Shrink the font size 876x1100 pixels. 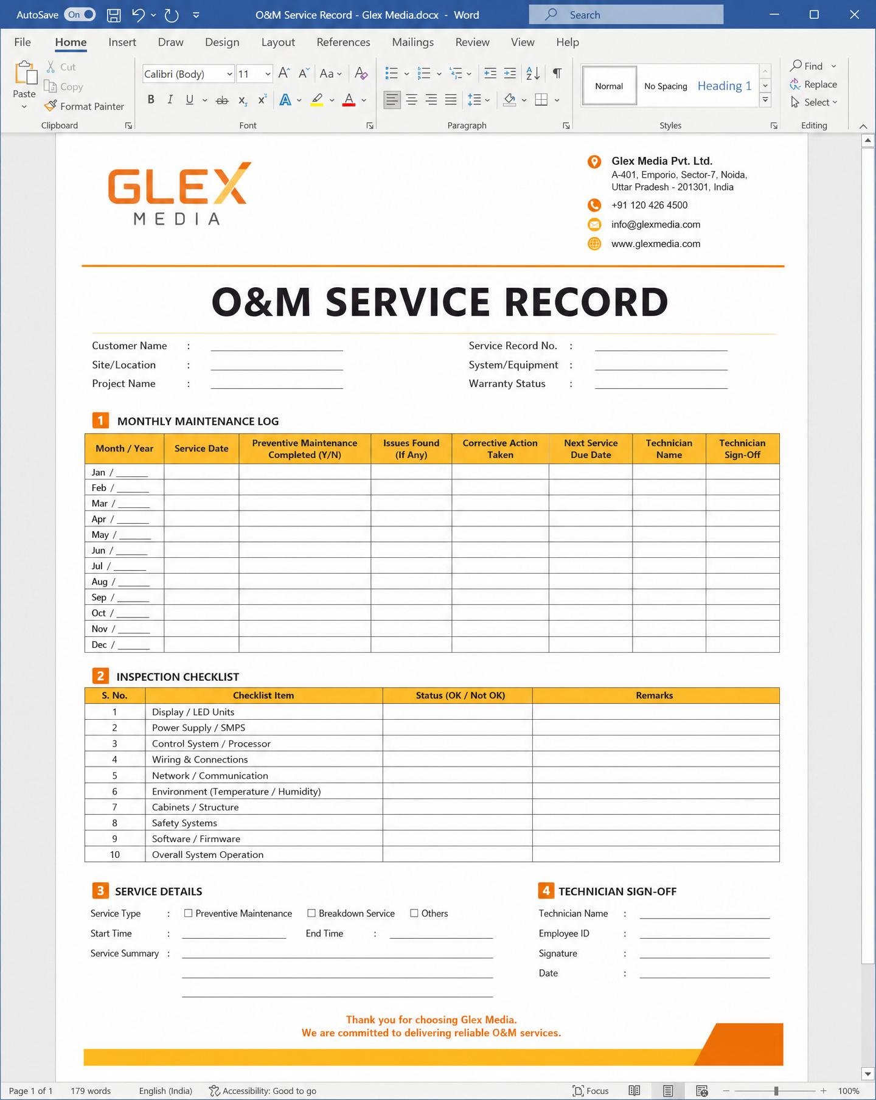click(x=304, y=74)
